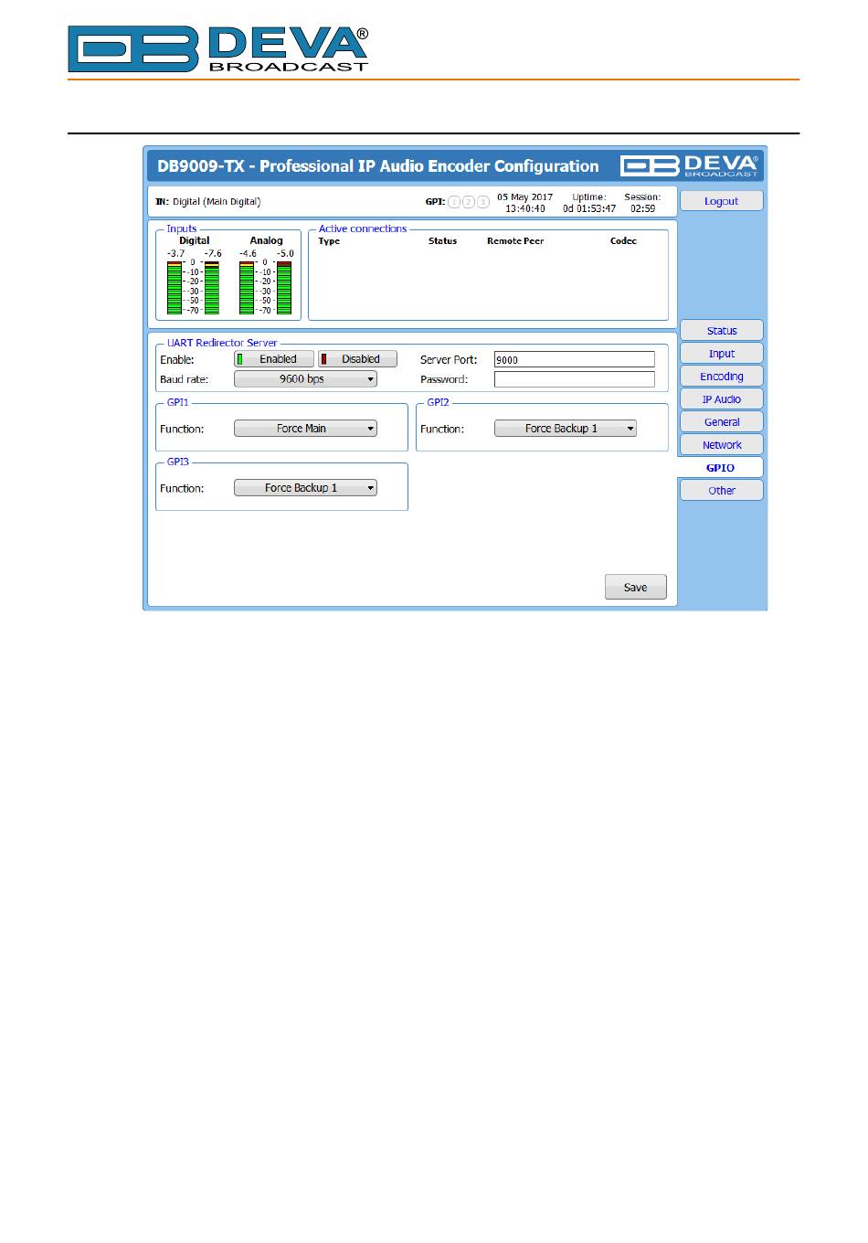Image resolution: width=868 pixels, height=1243 pixels.
Task: Select the GPIO tab
Action: [x=720, y=468]
